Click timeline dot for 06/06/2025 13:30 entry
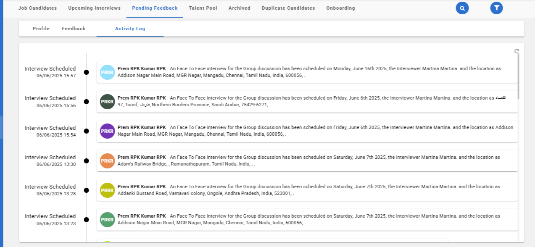Viewport: 535px width, 247px height. click(87, 160)
